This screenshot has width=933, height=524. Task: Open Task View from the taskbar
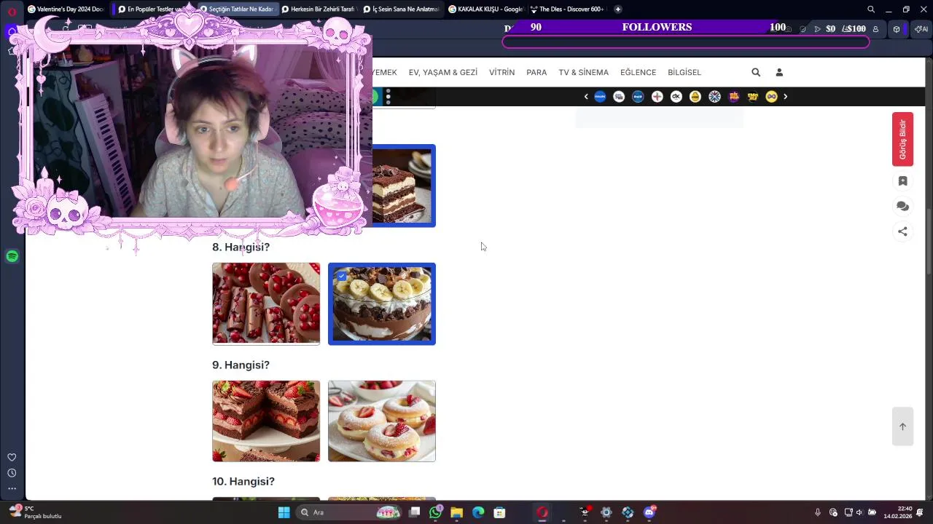click(415, 512)
